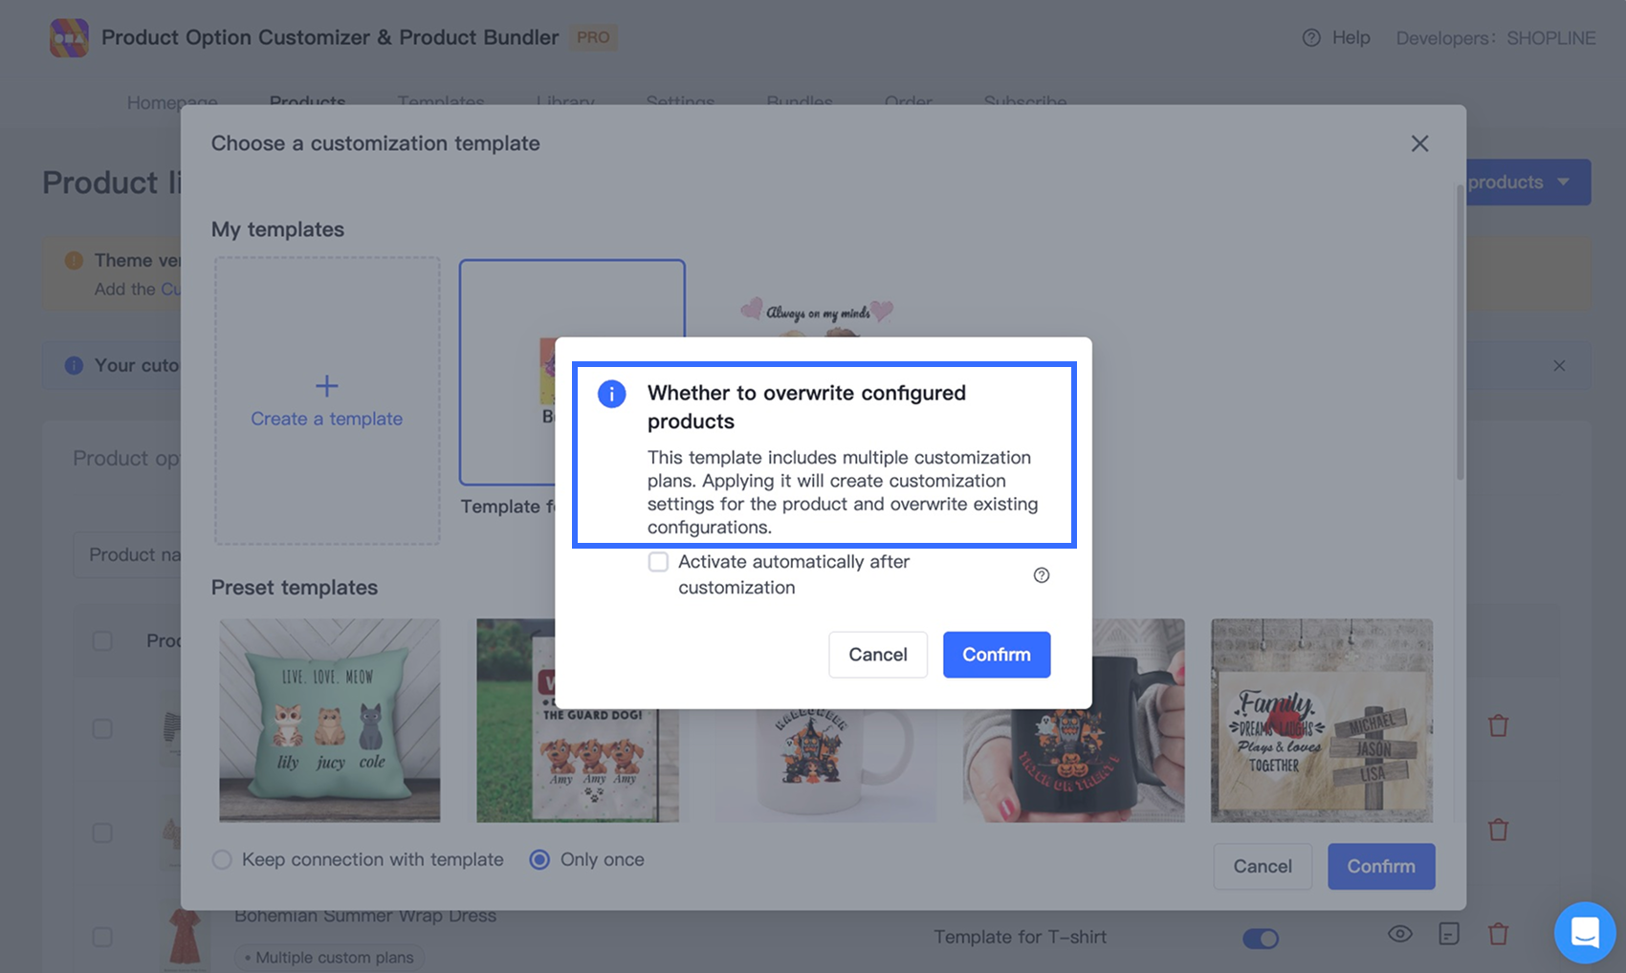This screenshot has height=973, width=1626.
Task: Delete the Bohemian Summer Wrap Dress row
Action: pyautogui.click(x=1498, y=934)
